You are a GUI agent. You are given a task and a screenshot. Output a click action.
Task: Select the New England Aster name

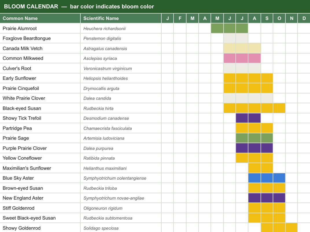click(x=23, y=198)
